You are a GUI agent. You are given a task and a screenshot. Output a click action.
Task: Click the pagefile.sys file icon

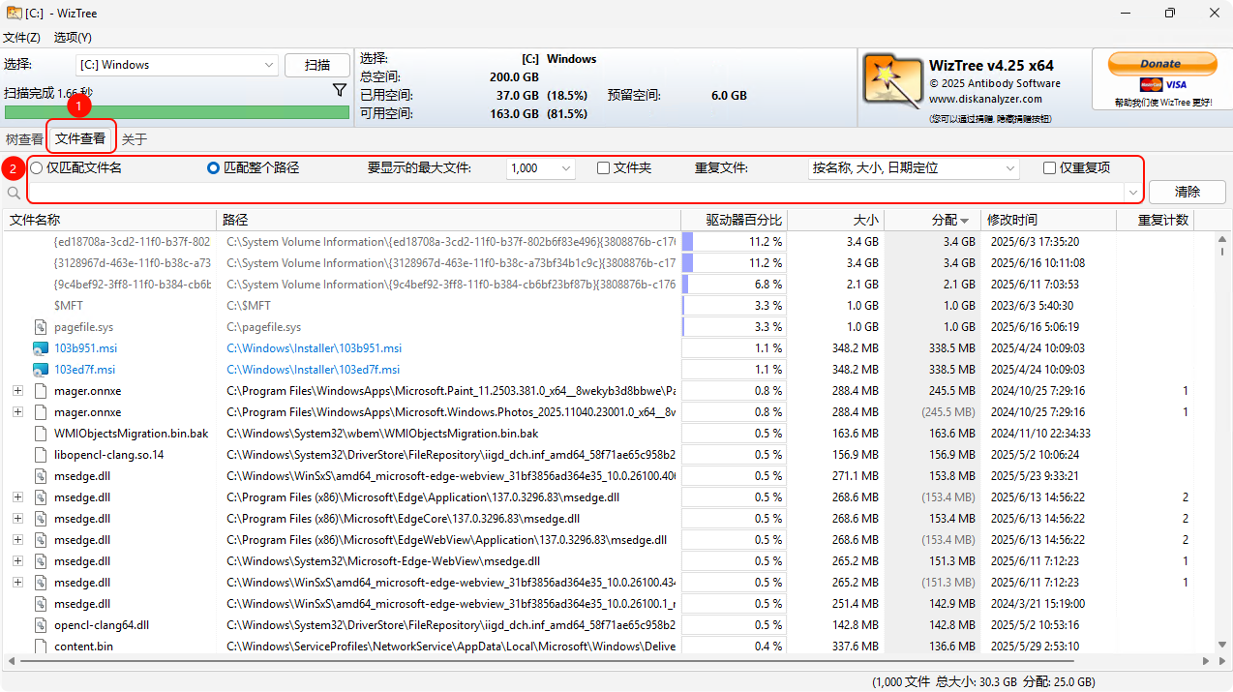pos(40,327)
